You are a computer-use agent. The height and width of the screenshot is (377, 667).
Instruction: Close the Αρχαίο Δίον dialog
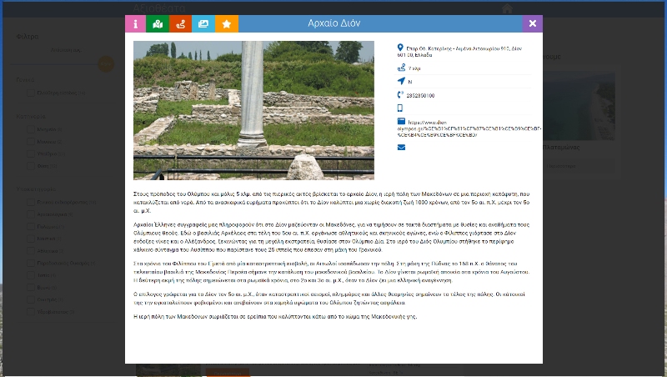click(533, 24)
